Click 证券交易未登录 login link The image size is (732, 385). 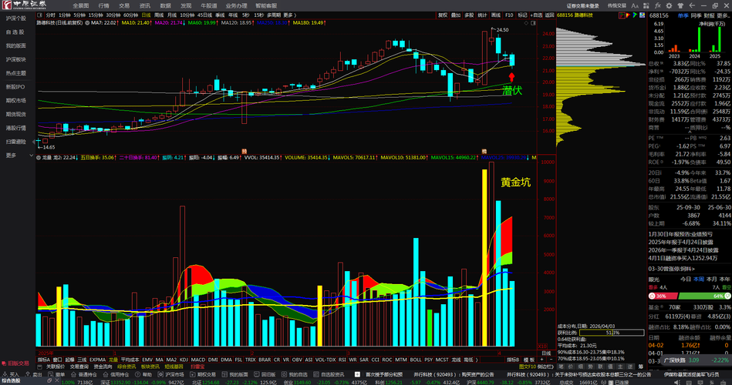(582, 5)
